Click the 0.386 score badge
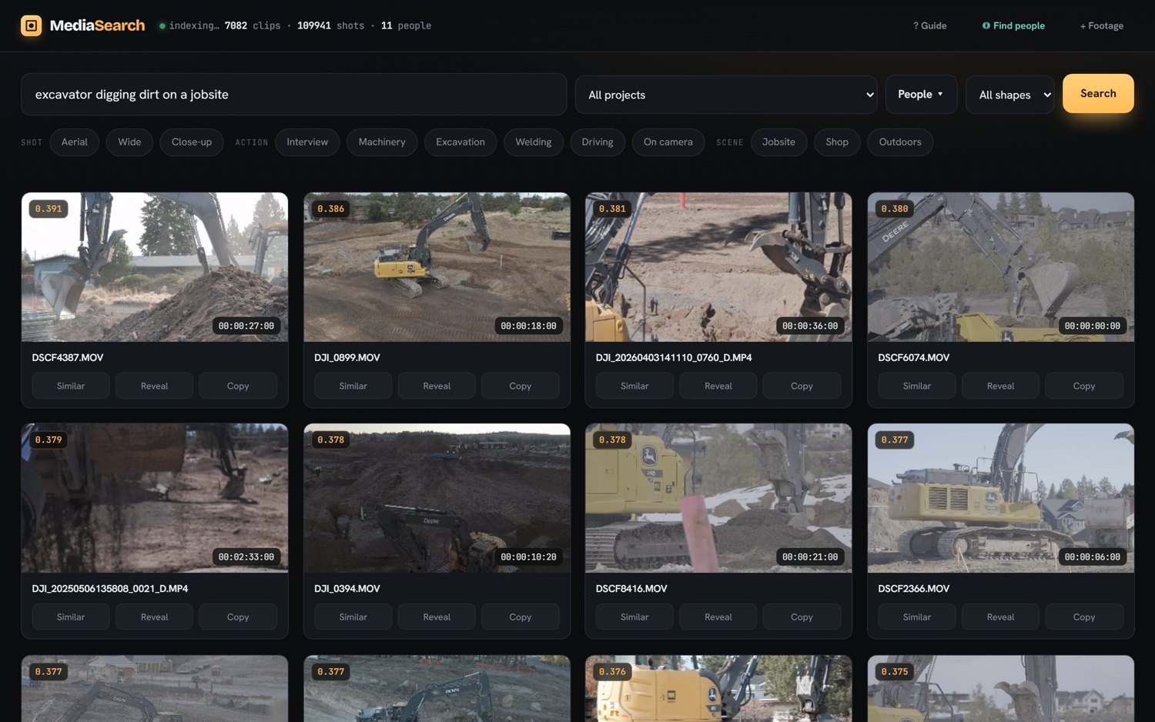 click(x=331, y=209)
